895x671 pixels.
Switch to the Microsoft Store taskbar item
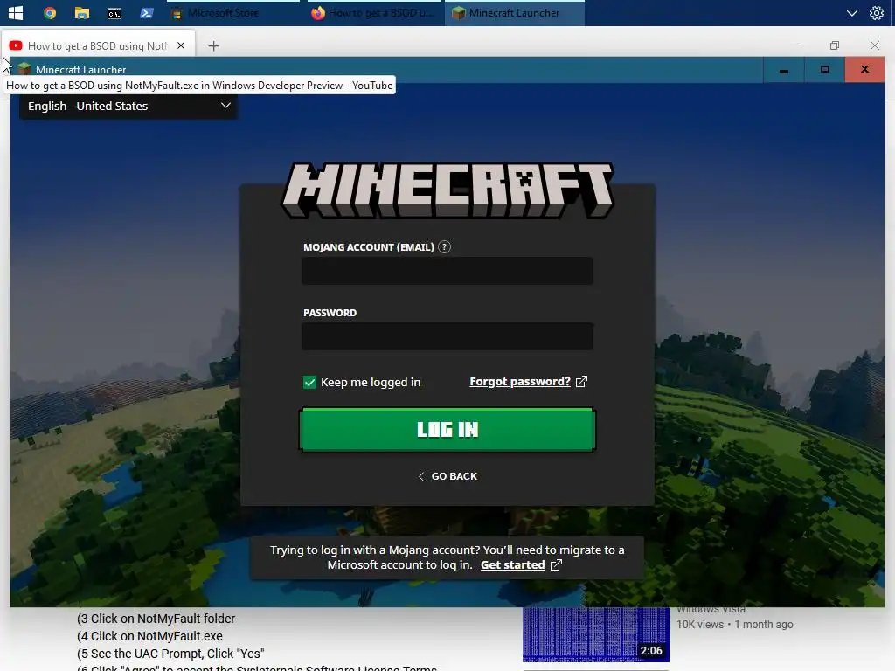click(232, 12)
